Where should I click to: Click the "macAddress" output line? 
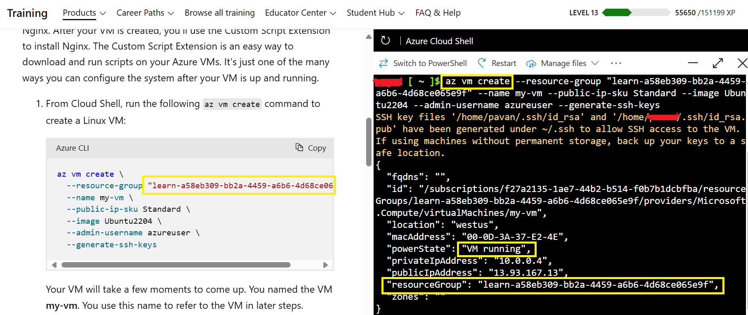477,237
